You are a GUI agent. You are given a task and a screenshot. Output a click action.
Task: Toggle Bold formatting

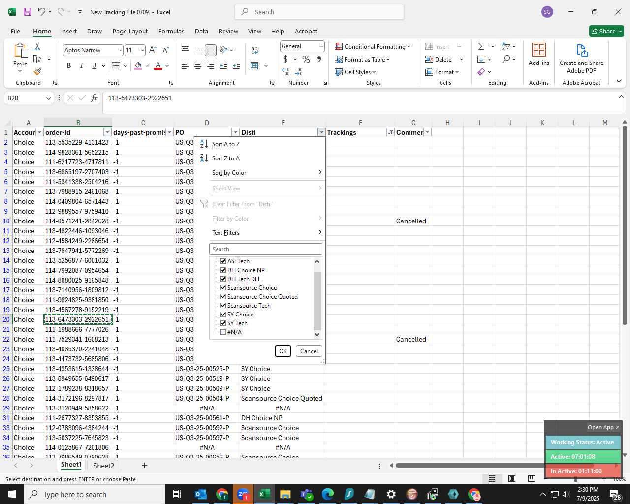69,65
